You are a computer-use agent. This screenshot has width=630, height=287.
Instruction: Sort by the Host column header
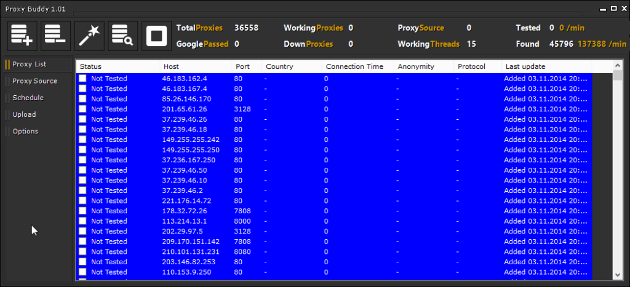coord(196,66)
